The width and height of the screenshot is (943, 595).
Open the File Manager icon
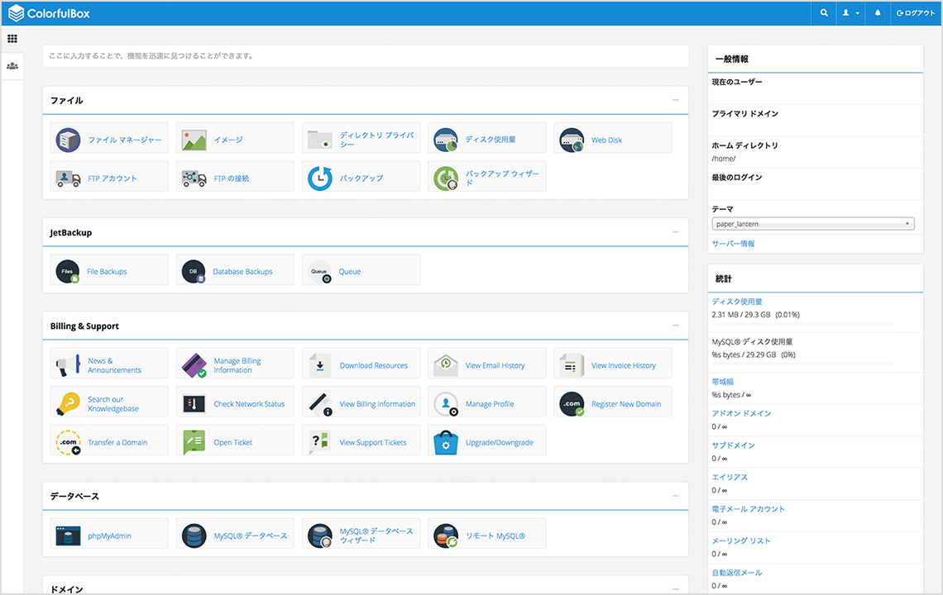[68, 140]
